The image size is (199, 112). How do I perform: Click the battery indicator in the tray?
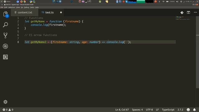coord(167,2)
